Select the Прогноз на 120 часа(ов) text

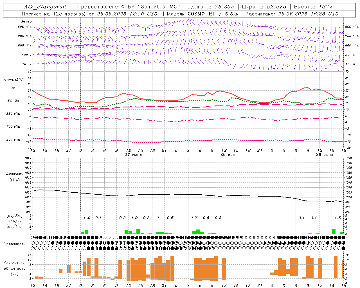pyautogui.click(x=54, y=14)
